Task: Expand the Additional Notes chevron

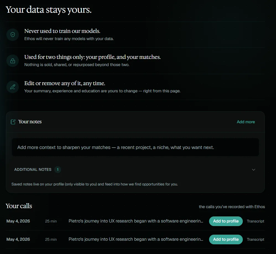Action: coord(254,170)
